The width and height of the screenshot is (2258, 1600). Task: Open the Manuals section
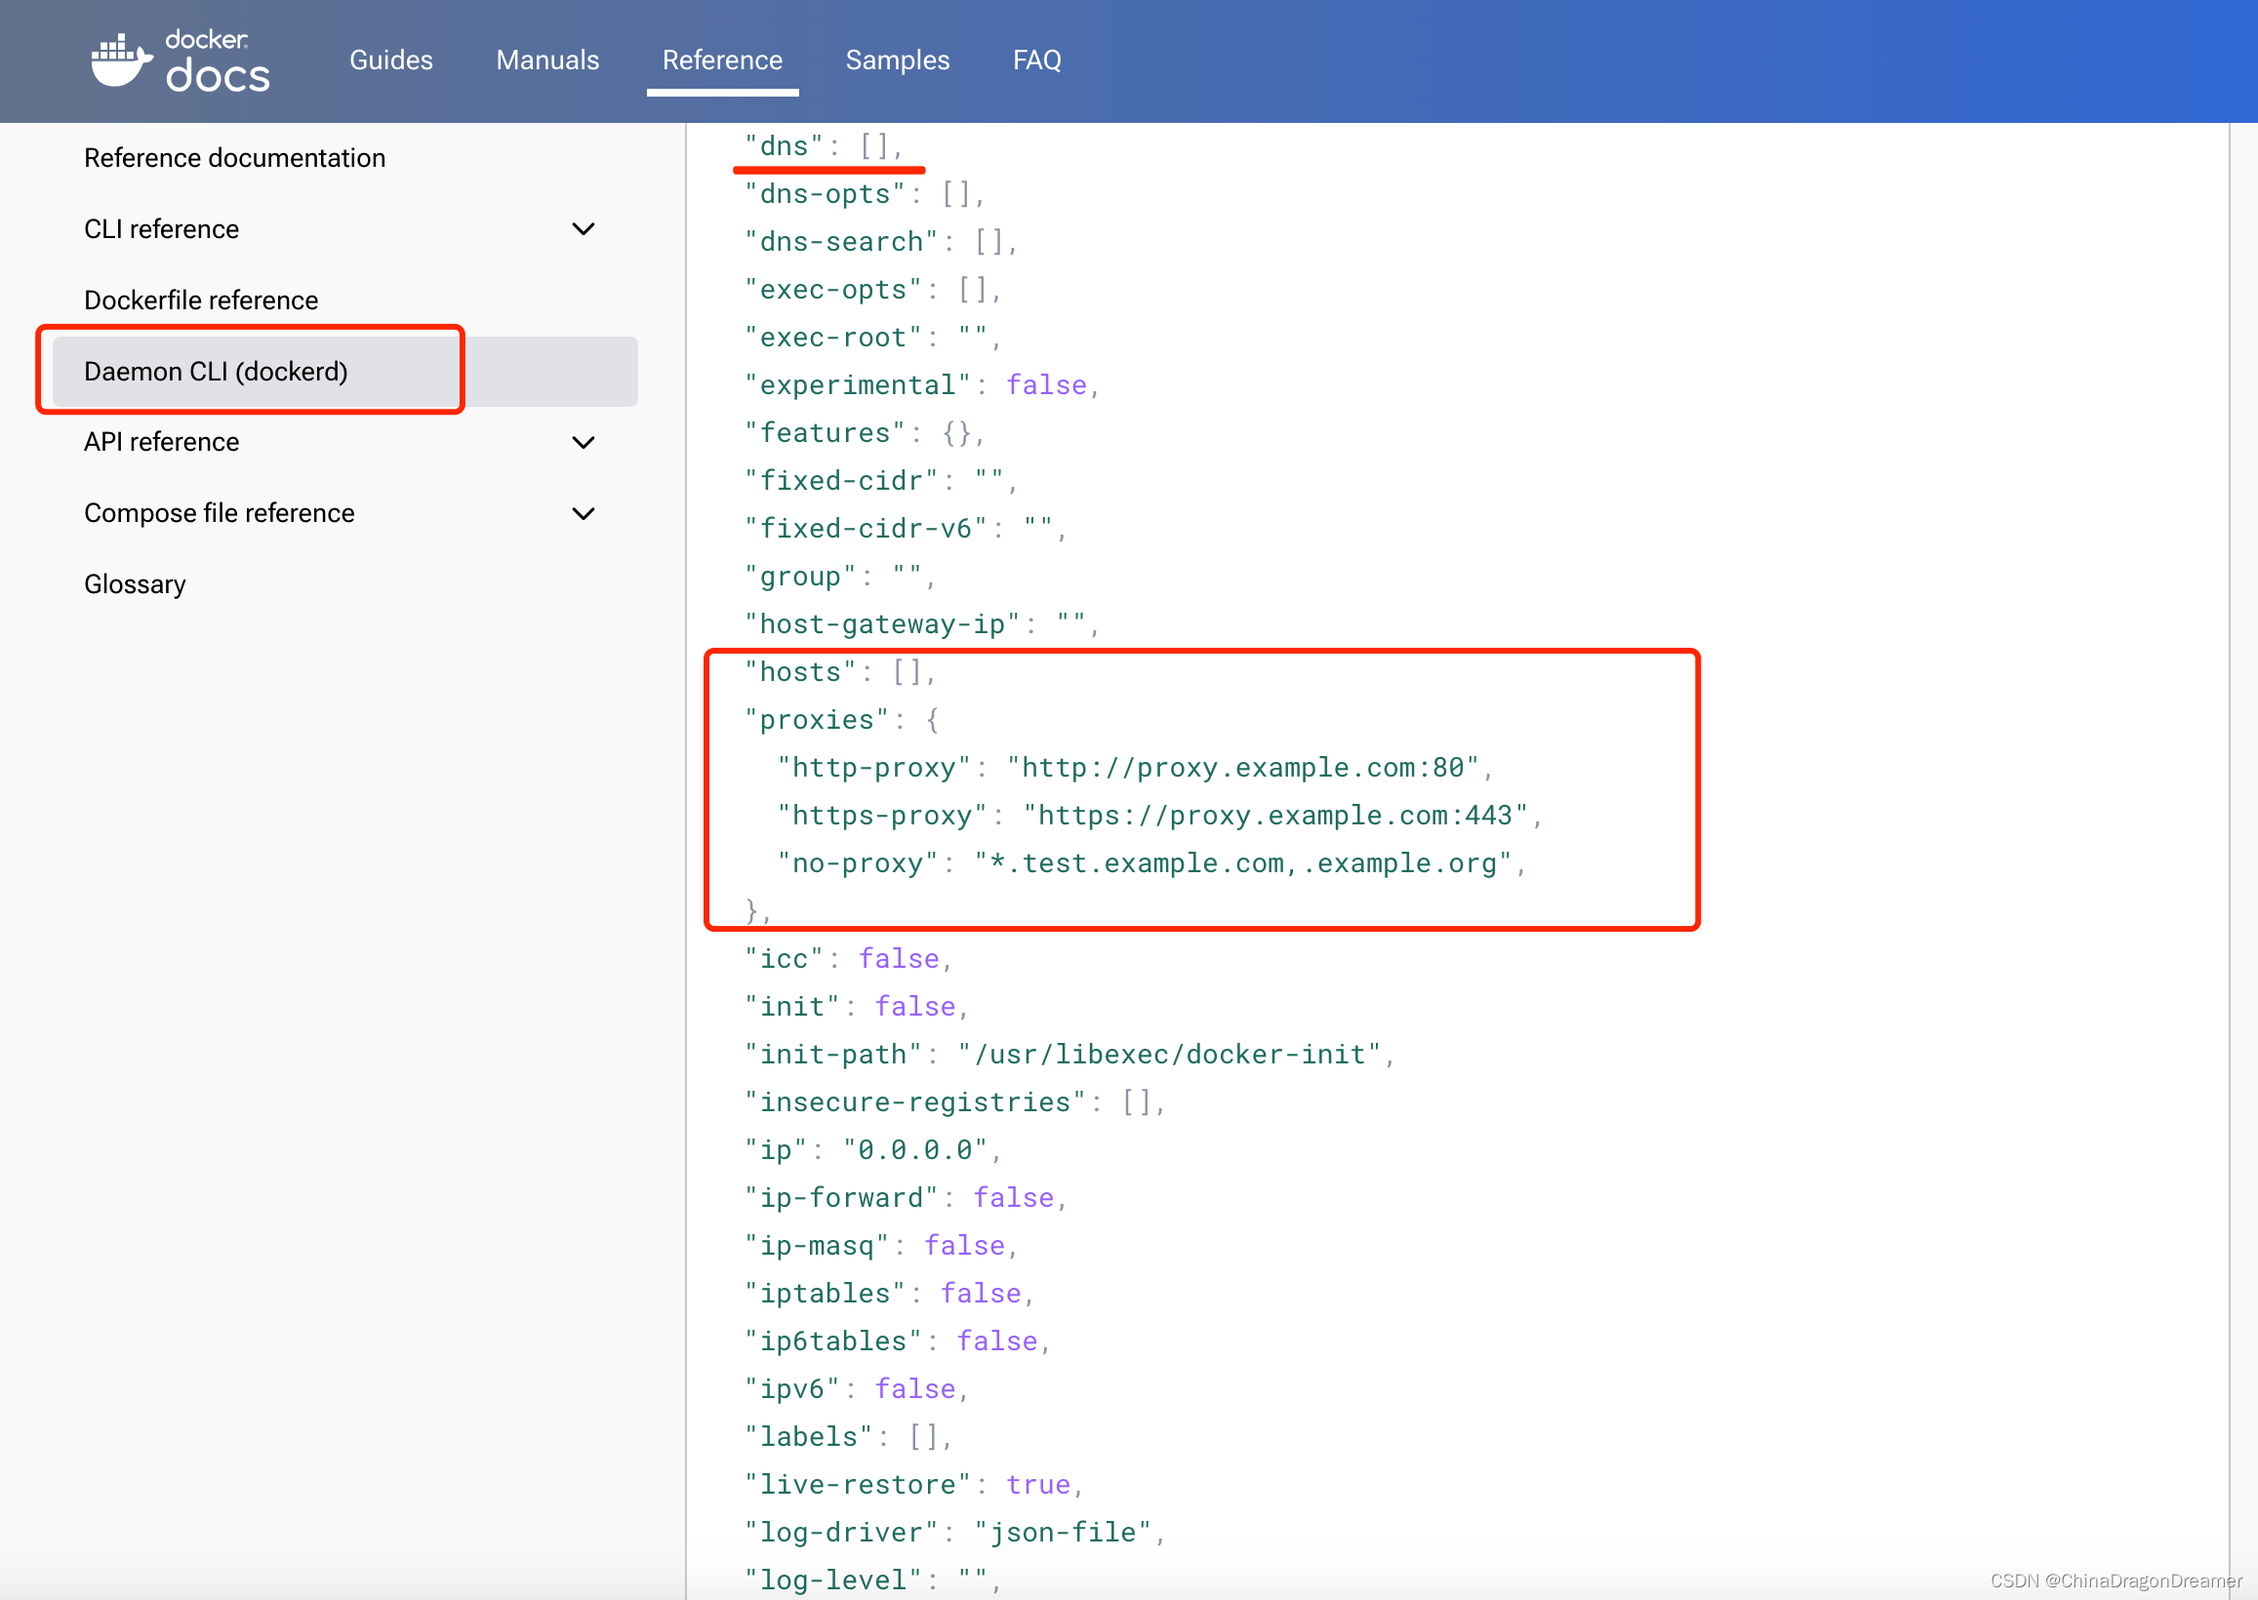(x=545, y=60)
